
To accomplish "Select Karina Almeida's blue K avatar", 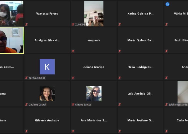I will (x=47, y=67).
